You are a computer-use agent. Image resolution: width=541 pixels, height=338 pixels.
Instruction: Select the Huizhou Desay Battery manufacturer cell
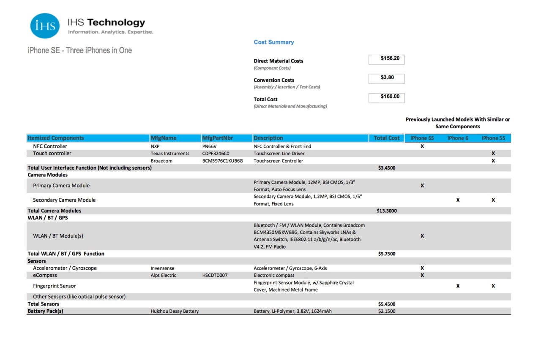175,311
